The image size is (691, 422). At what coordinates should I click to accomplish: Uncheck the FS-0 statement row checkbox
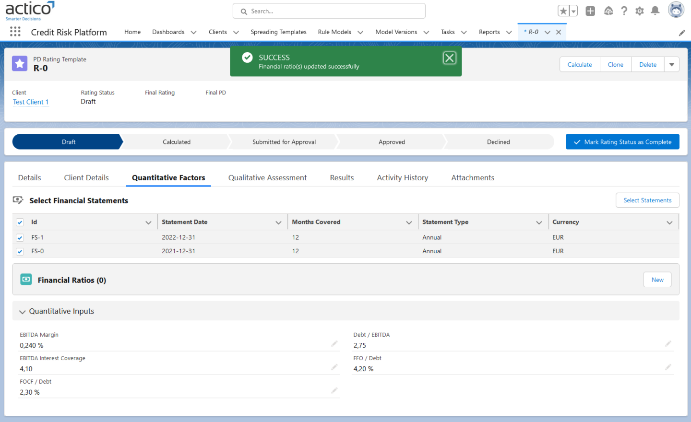(x=20, y=251)
